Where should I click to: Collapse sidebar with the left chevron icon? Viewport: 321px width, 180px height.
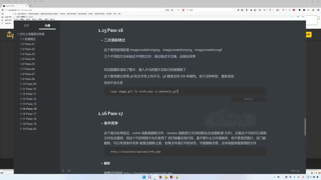click(x=63, y=171)
